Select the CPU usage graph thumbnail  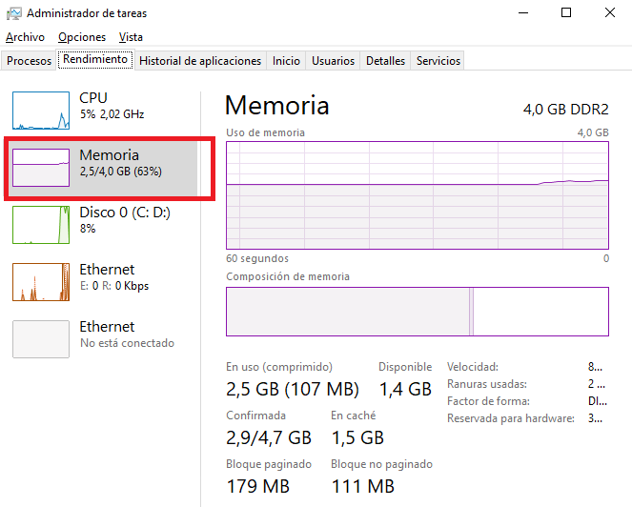tap(41, 111)
